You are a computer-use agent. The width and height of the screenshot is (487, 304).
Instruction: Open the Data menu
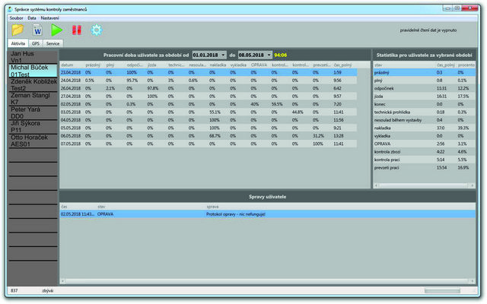pos(32,18)
